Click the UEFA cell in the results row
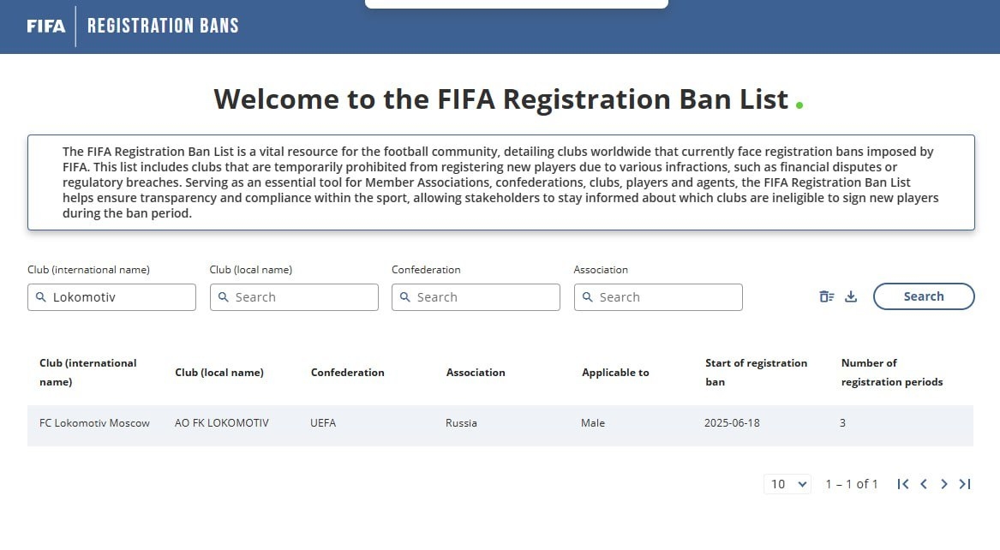1000x550 pixels. pyautogui.click(x=323, y=422)
